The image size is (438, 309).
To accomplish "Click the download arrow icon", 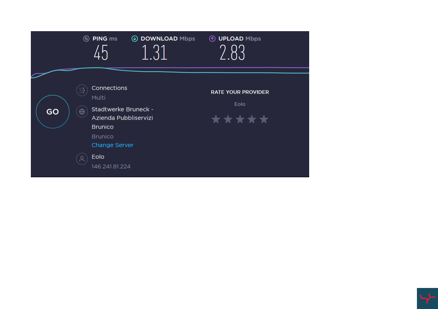I will click(135, 39).
